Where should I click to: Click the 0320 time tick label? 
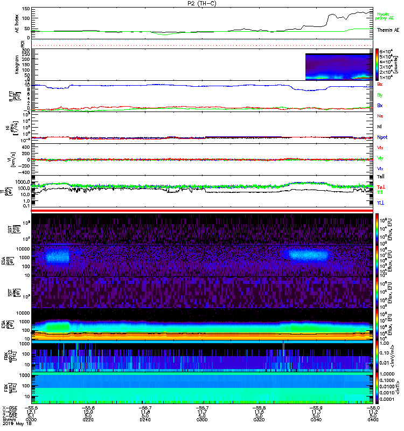click(259, 420)
